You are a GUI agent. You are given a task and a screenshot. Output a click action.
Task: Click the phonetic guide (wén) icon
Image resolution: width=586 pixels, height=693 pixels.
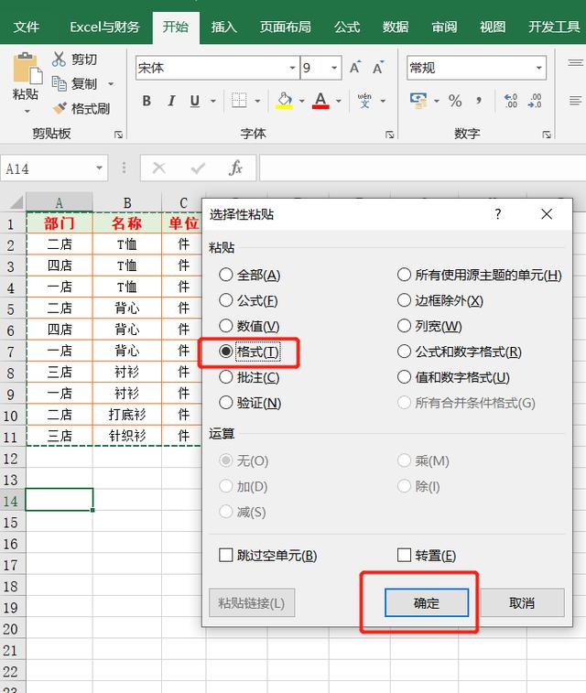pyautogui.click(x=364, y=101)
